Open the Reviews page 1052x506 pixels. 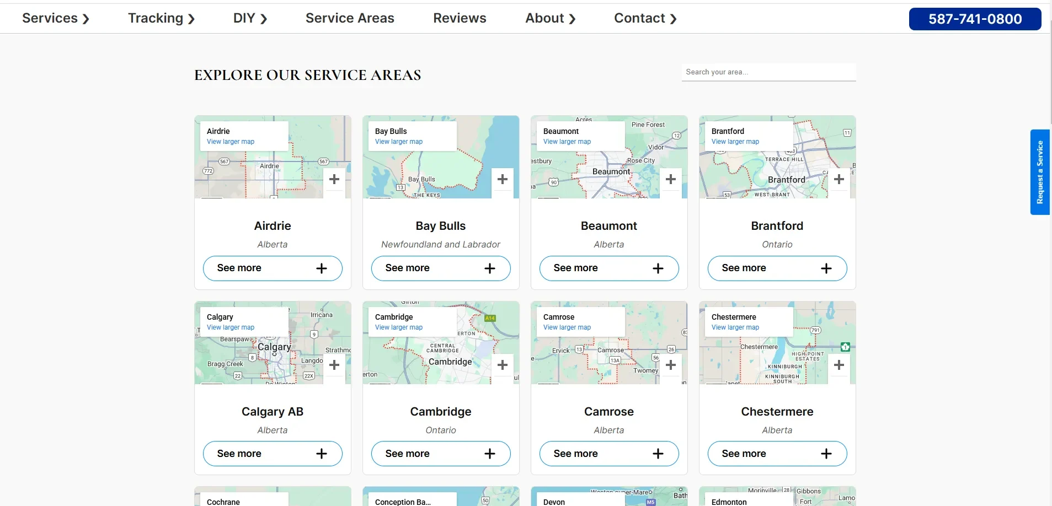(460, 18)
